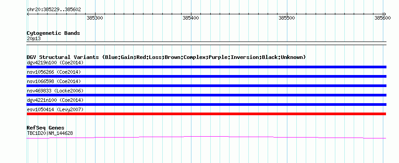Image resolution: width=399 pixels, height=163 pixels.
Task: Open variant nsv469833 (Locke2006) label
Action: coord(55,91)
